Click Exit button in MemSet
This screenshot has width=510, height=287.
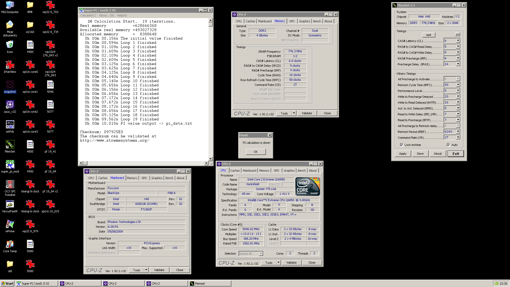click(x=456, y=154)
